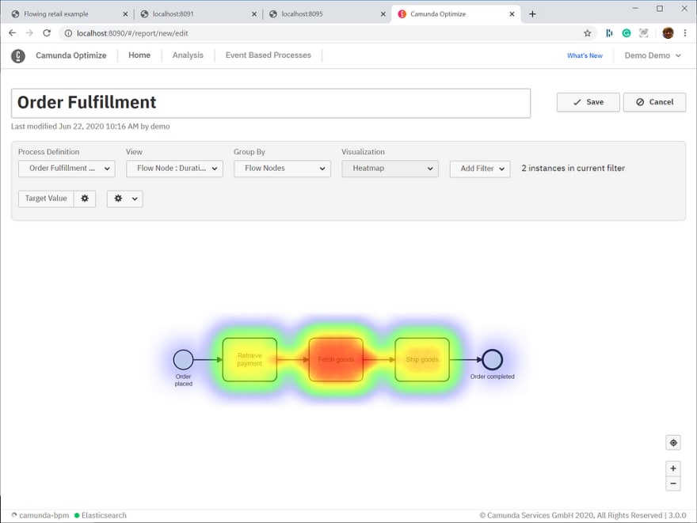Click the first extension icon in toolbar

click(609, 33)
